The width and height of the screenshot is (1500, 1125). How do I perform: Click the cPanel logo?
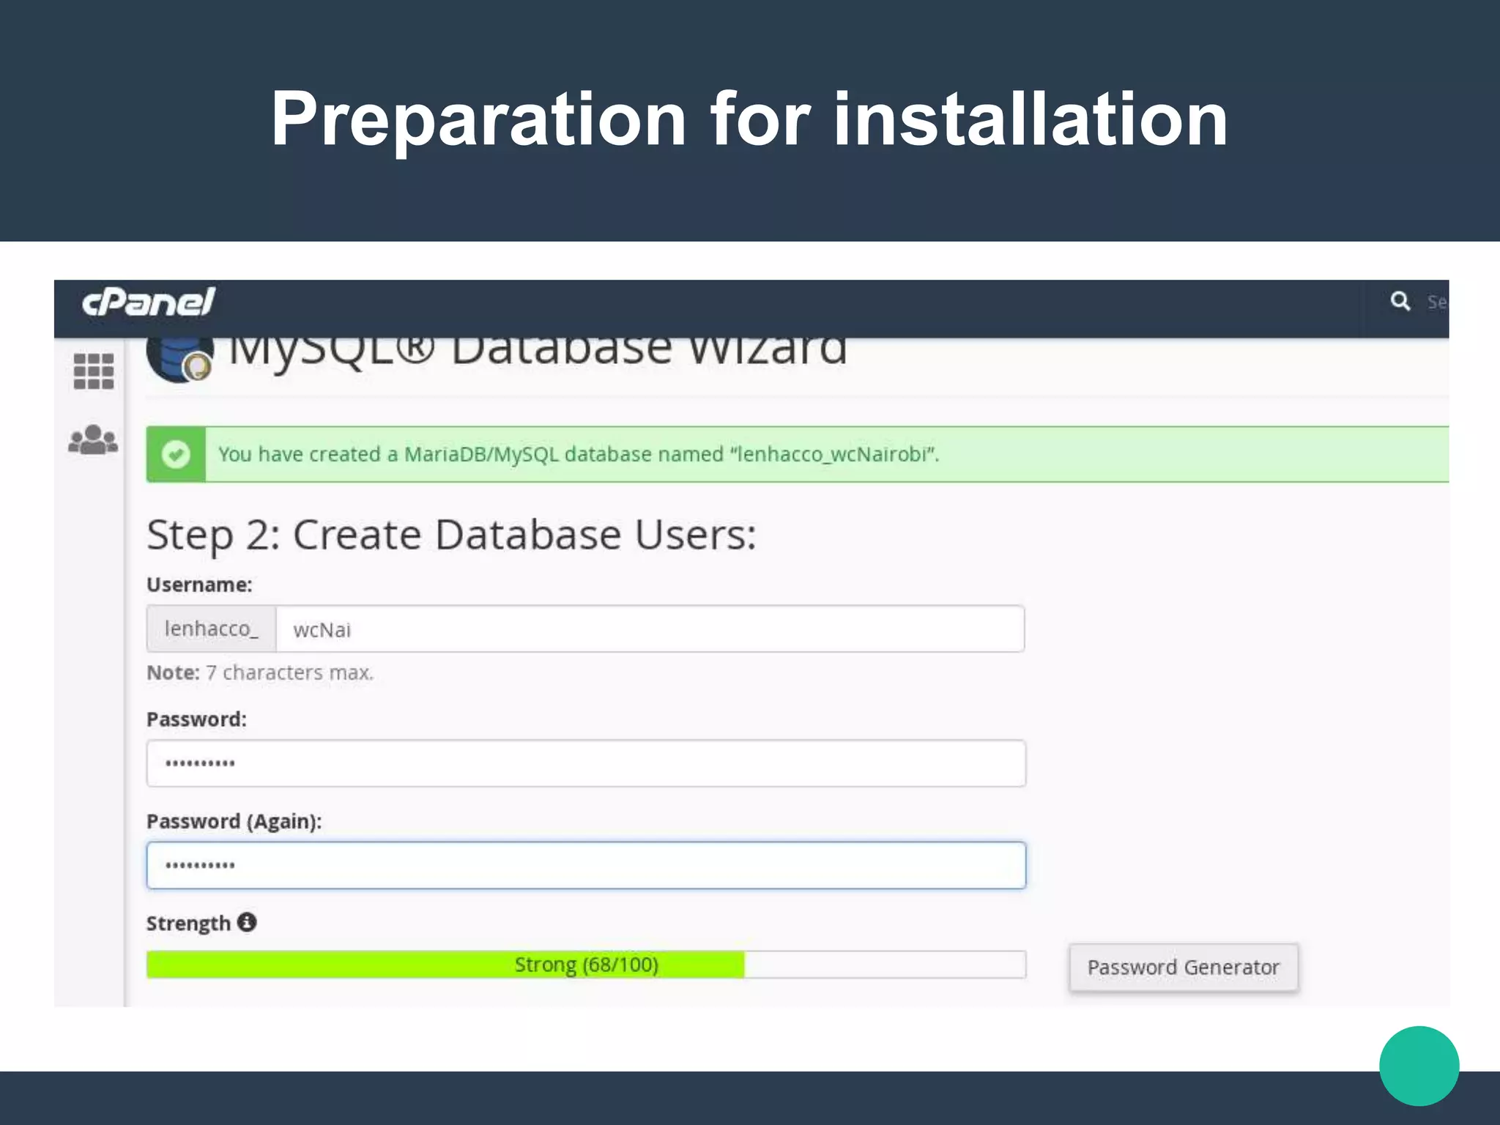pyautogui.click(x=149, y=302)
